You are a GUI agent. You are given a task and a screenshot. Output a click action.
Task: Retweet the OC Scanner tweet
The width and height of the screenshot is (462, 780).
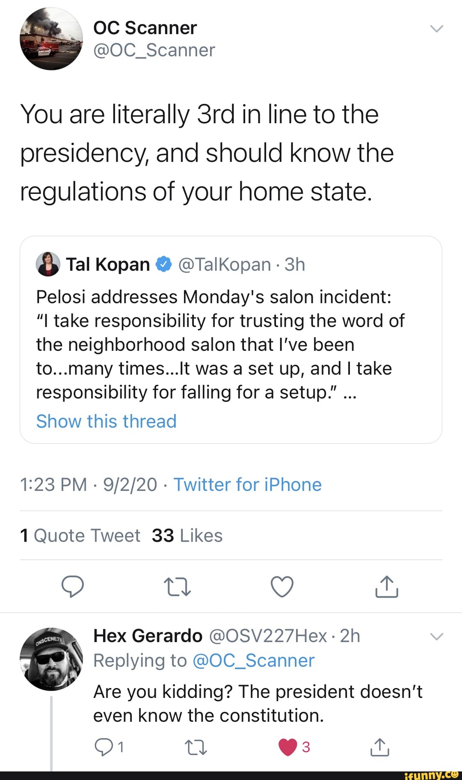pos(177,587)
